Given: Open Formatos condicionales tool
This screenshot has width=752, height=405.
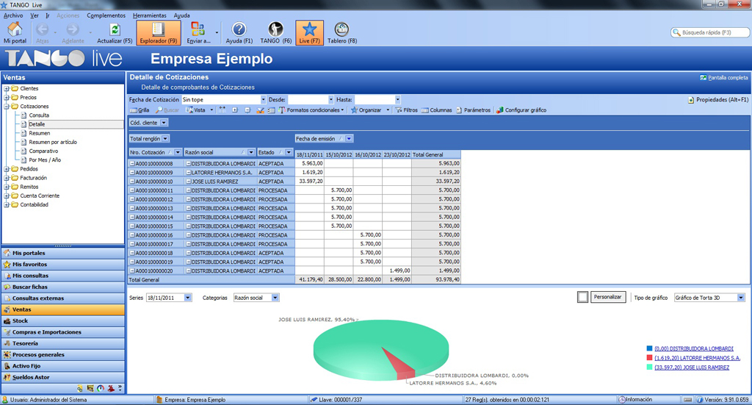Looking at the screenshot, I should [311, 110].
